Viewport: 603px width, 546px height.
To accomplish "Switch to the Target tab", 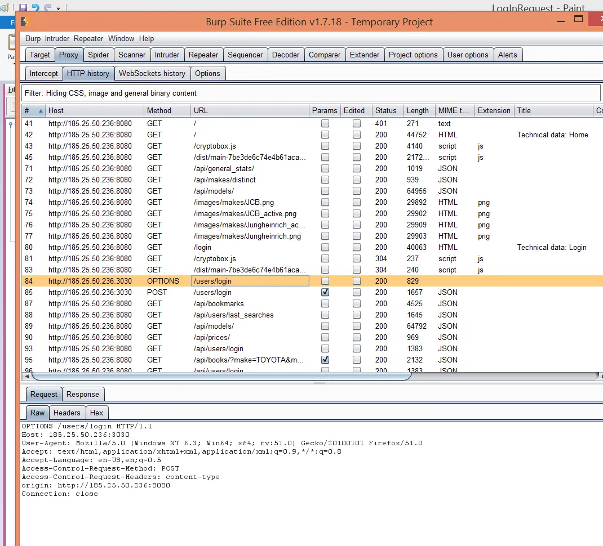I will pos(40,55).
